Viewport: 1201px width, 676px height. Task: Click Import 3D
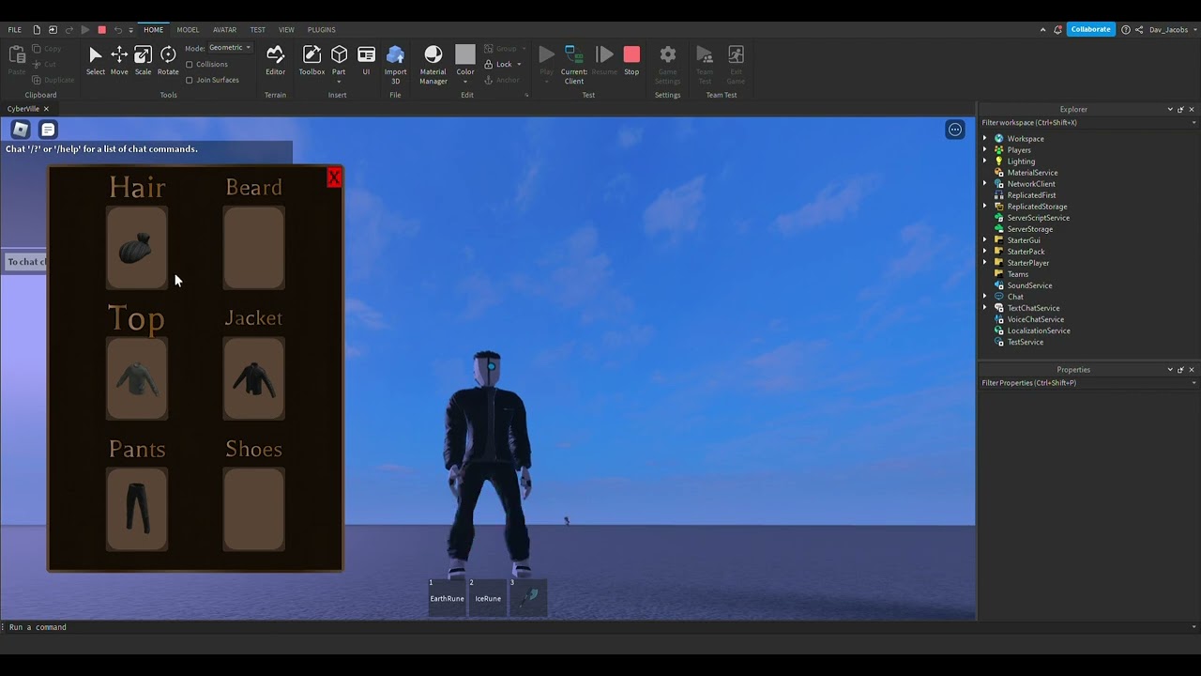click(x=395, y=64)
